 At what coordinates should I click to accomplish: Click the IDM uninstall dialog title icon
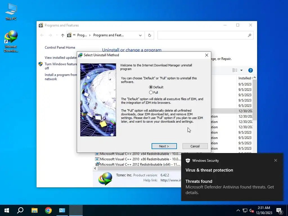[80, 55]
